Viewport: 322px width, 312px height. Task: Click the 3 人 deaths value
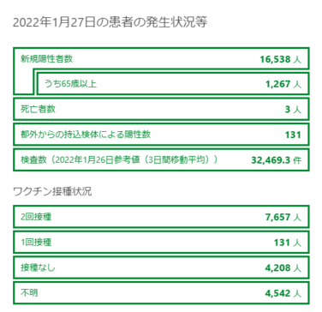[x=293, y=110]
